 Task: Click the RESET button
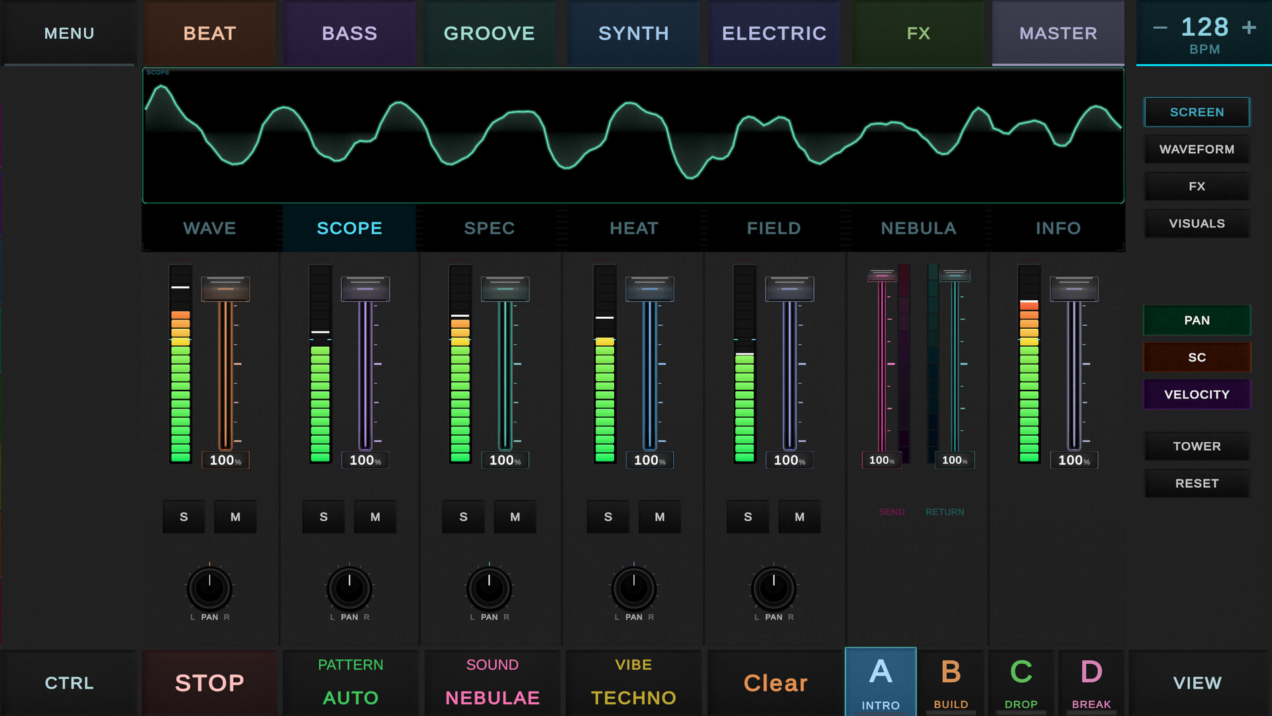[x=1196, y=483]
